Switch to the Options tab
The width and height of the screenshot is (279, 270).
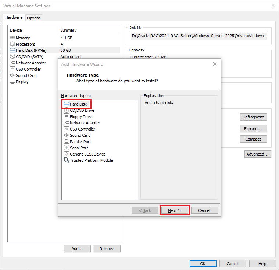point(34,18)
